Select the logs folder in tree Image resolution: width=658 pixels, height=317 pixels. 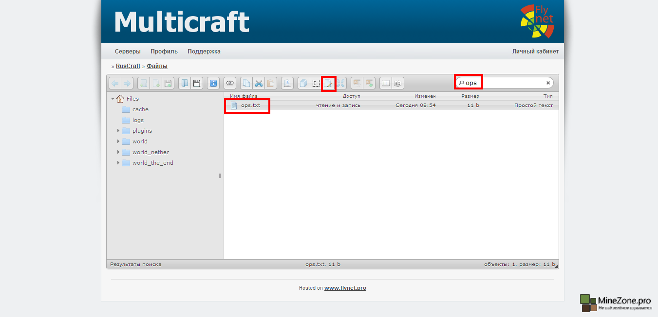(138, 120)
